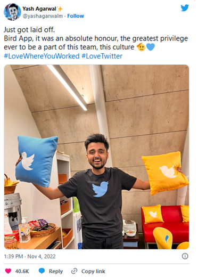Click the tweet text about being laid off

tap(96, 38)
